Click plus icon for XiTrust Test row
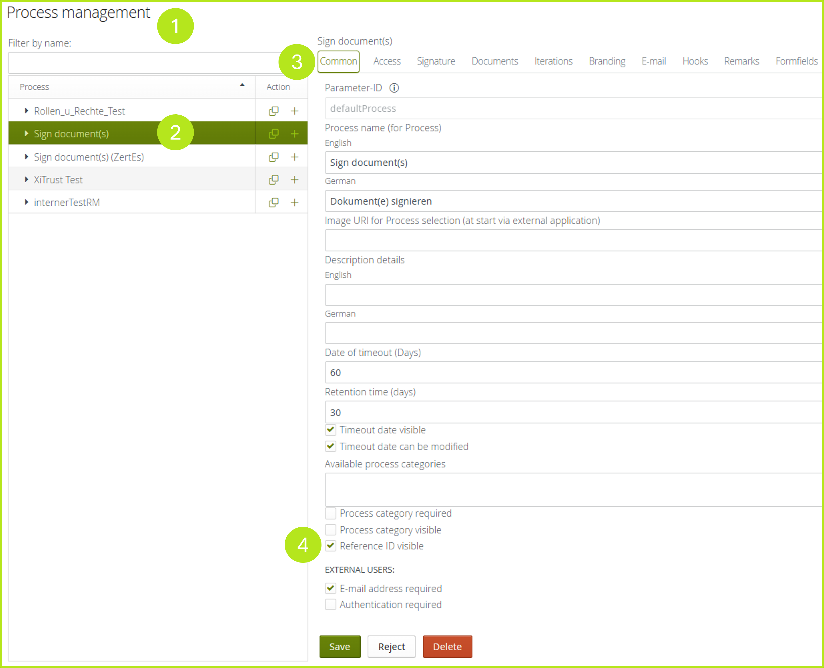Screen dimensions: 824x668 pos(295,180)
